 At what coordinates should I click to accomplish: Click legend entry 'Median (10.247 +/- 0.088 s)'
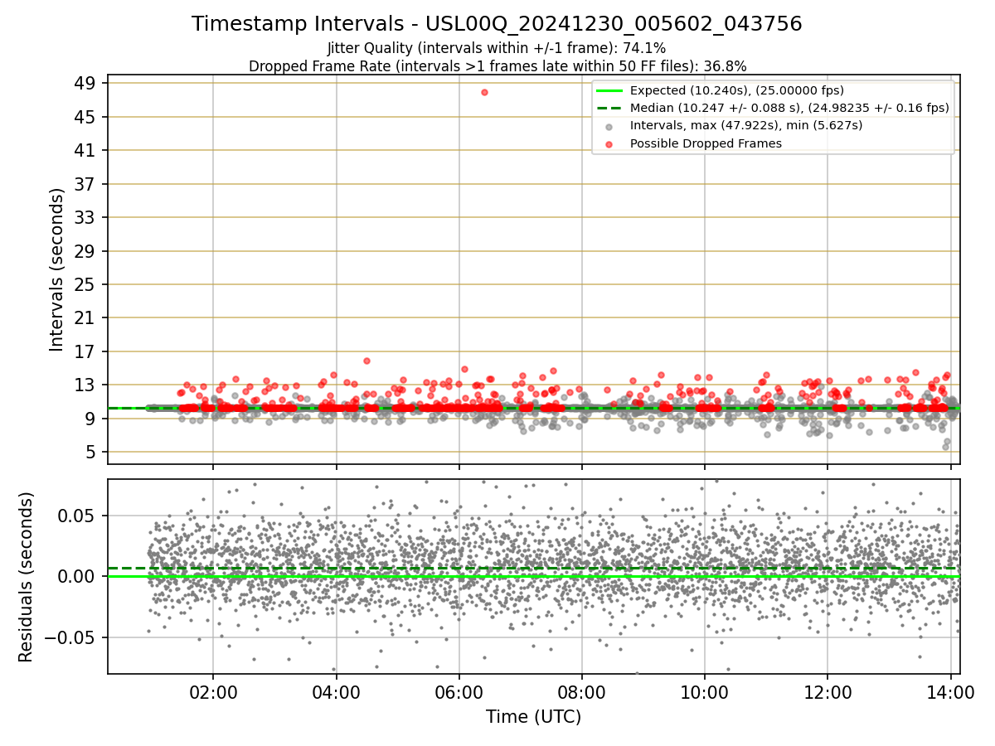coord(789,108)
